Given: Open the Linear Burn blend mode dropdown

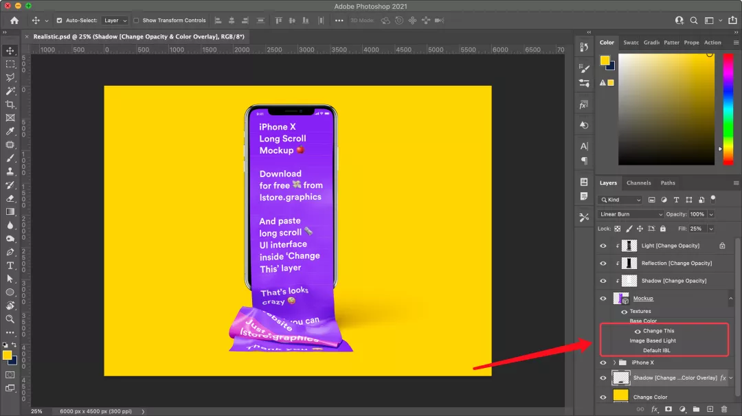Looking at the screenshot, I should pyautogui.click(x=630, y=214).
